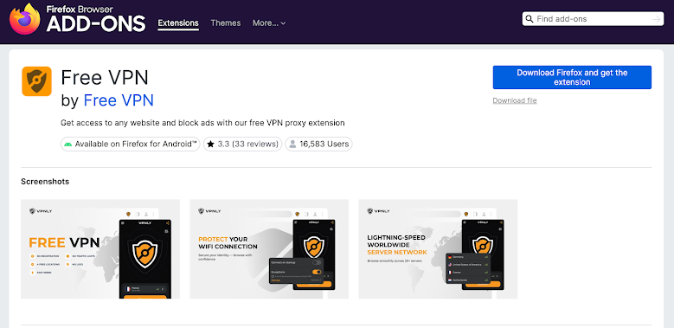The image size is (674, 328).
Task: Click the users person icon
Action: [292, 144]
